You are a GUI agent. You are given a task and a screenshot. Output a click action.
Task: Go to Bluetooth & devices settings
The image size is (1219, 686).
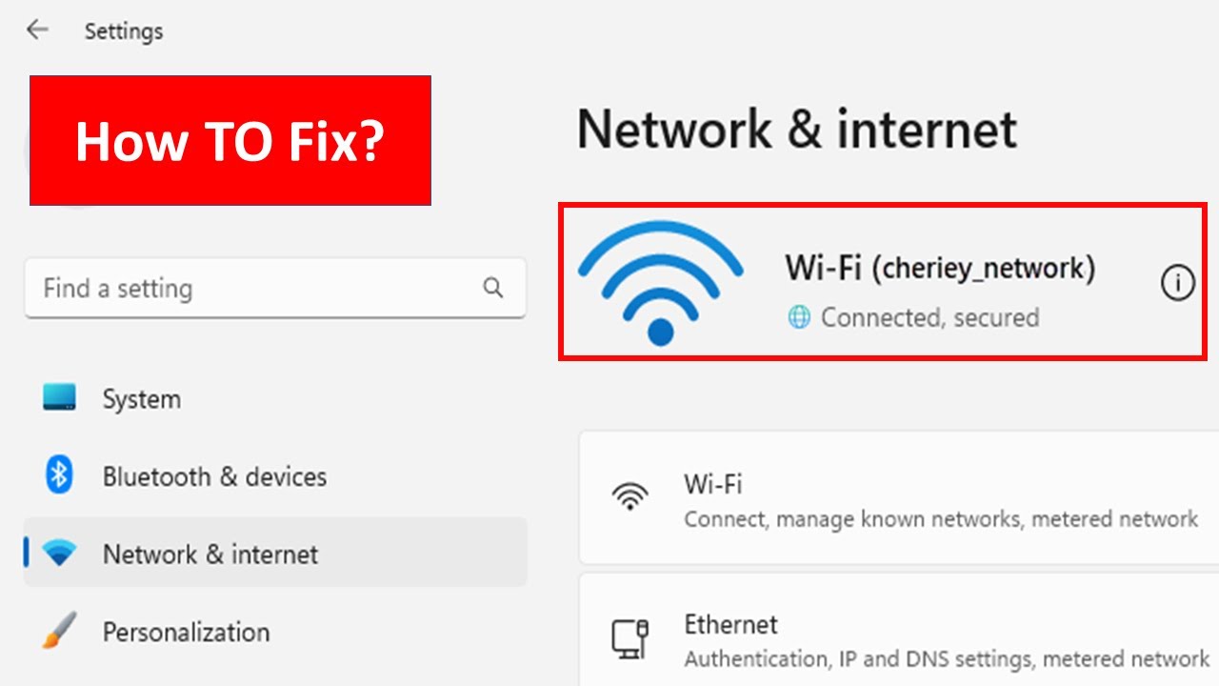pos(214,476)
